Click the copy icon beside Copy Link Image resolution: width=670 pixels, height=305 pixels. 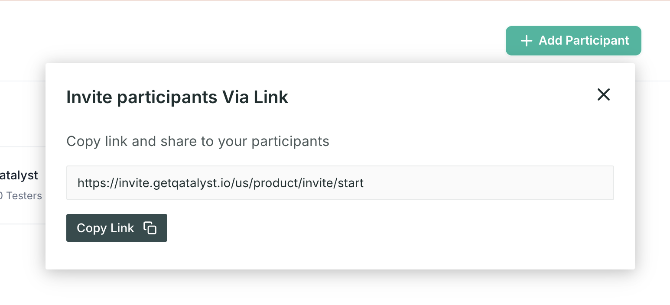point(150,228)
